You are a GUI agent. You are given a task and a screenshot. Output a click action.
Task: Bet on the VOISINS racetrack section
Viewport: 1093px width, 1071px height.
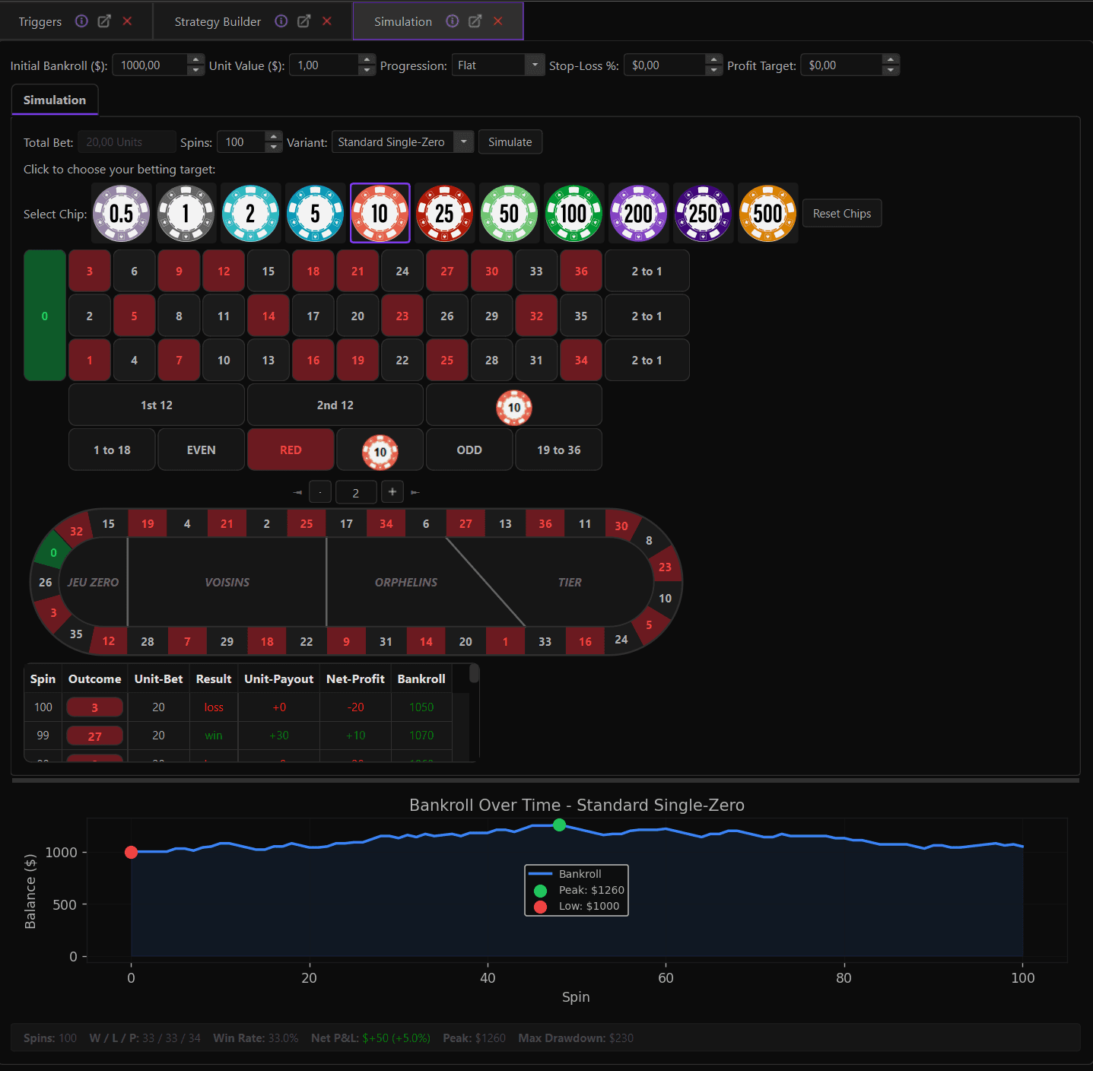[x=227, y=583]
